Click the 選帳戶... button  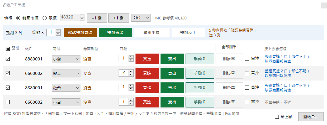pos(311,117)
